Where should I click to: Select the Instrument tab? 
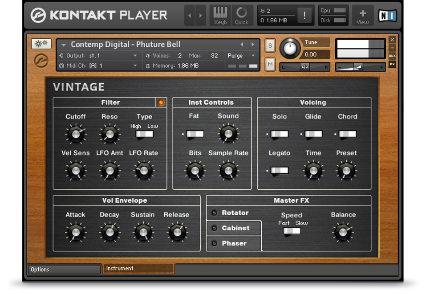tap(138, 269)
